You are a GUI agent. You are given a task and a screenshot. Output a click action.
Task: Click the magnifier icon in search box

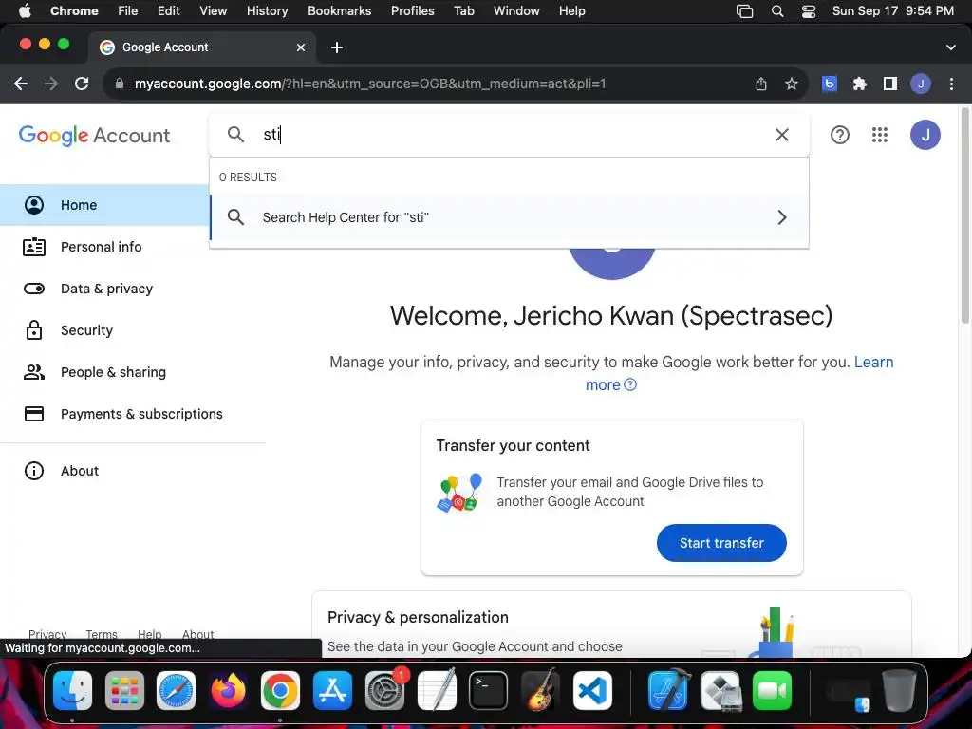(x=235, y=135)
